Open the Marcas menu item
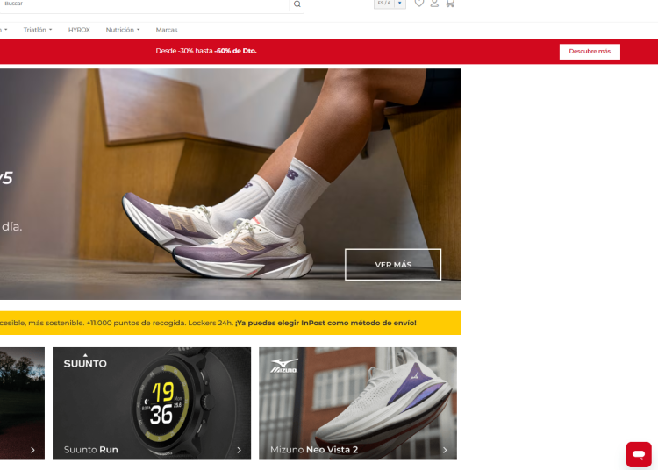Image resolution: width=658 pixels, height=470 pixels. (x=167, y=30)
